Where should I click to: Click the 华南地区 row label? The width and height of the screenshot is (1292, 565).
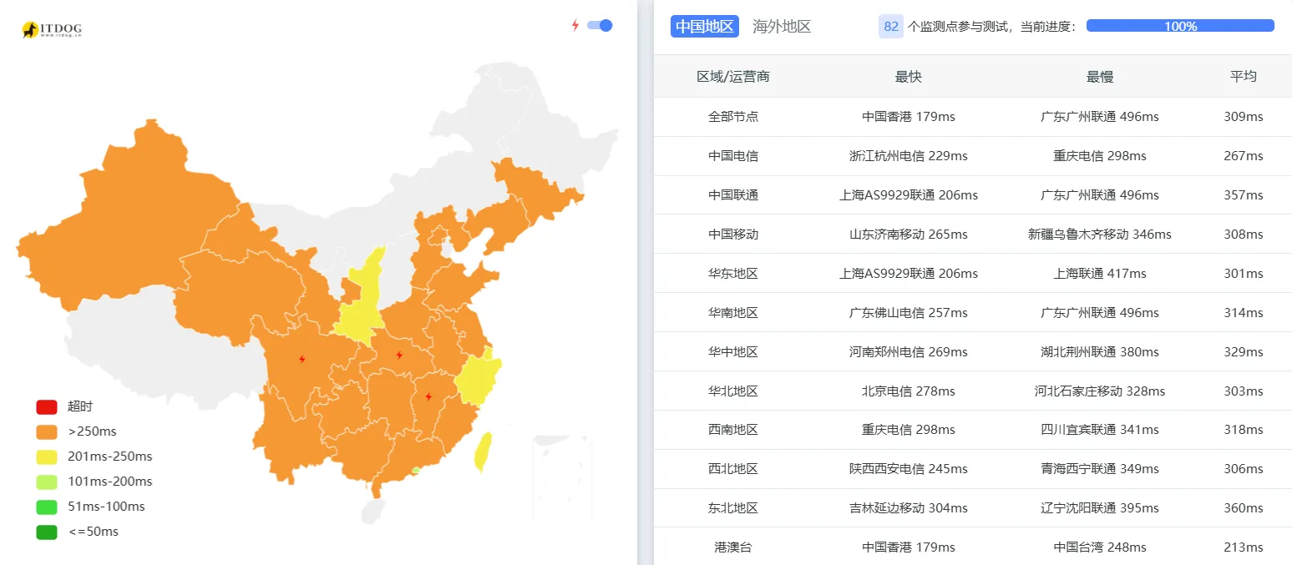[x=733, y=313]
